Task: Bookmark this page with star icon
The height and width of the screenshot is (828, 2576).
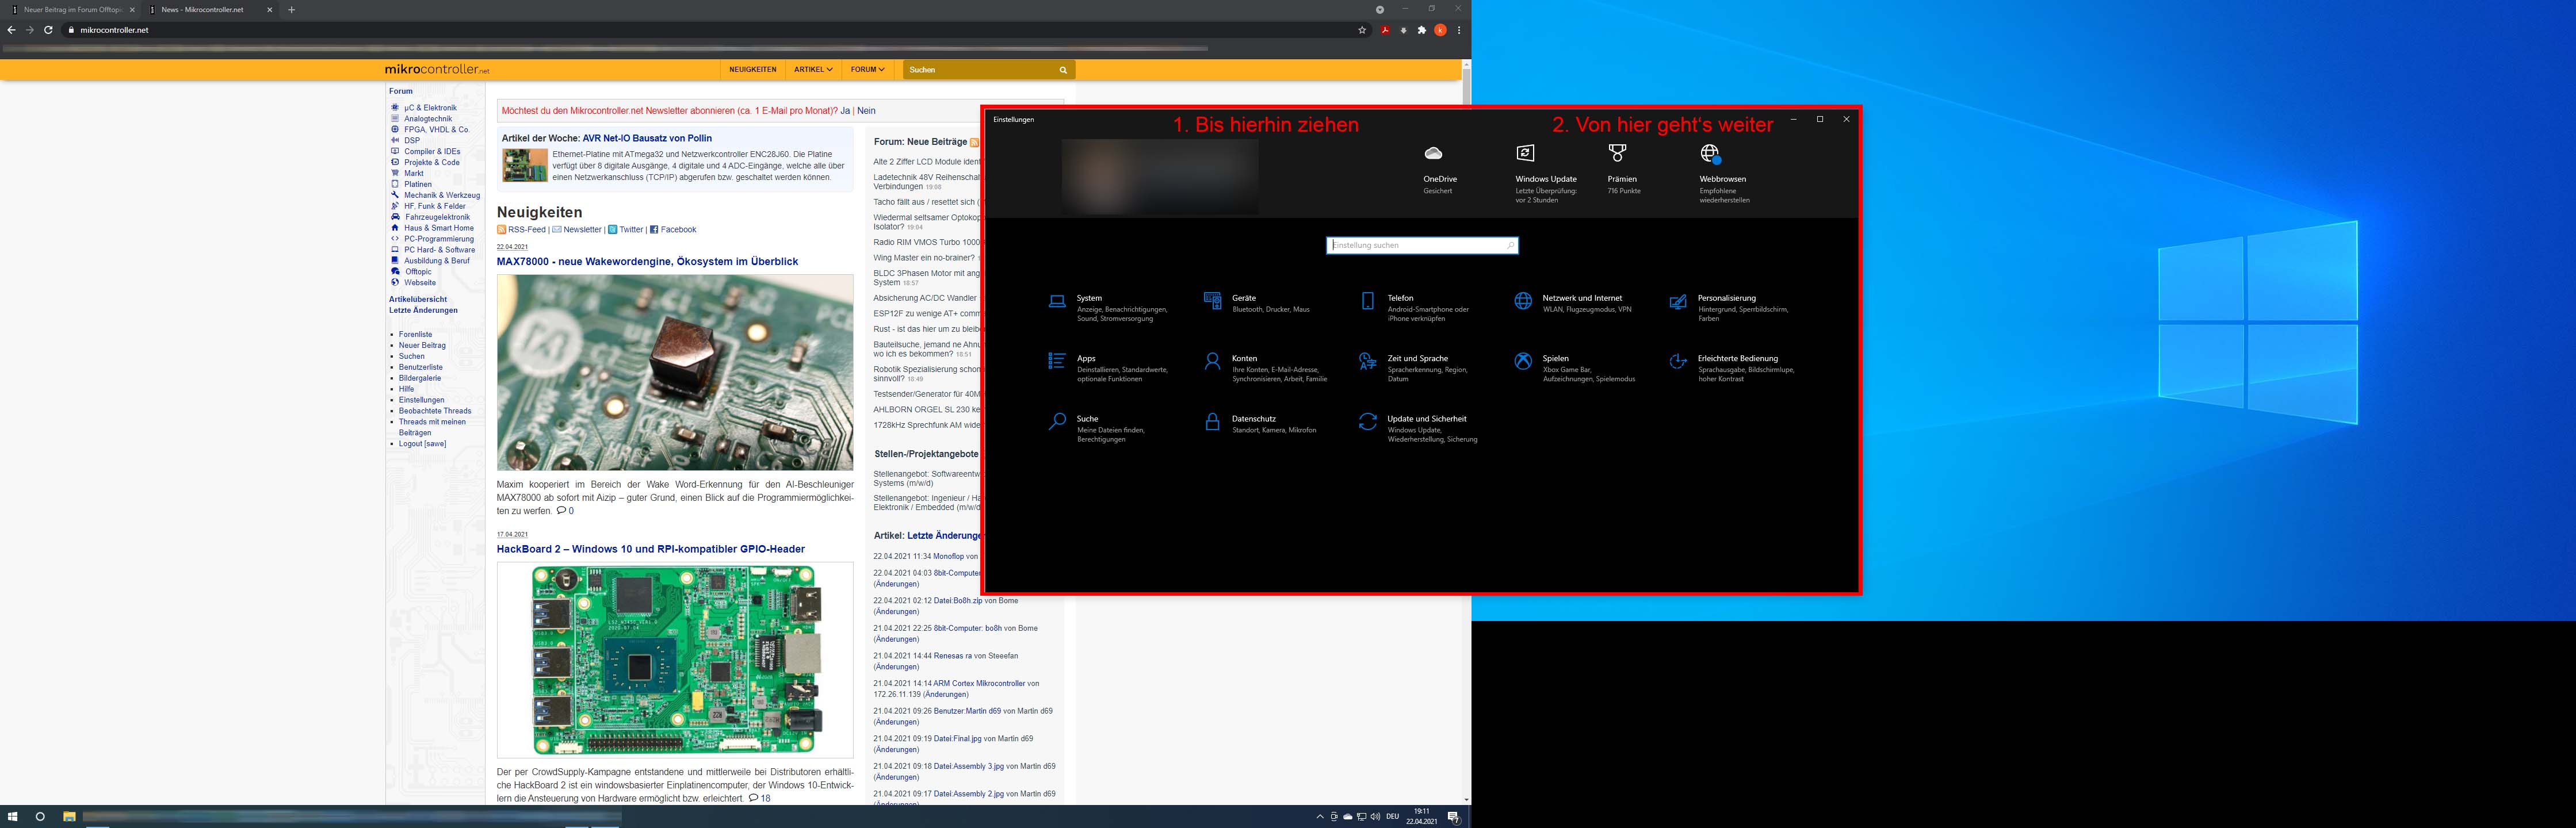Action: [1362, 30]
